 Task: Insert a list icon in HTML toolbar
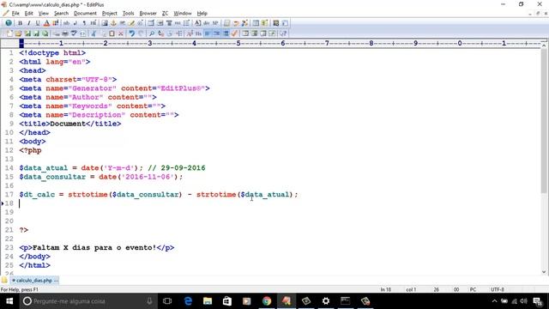pyautogui.click(x=186, y=23)
